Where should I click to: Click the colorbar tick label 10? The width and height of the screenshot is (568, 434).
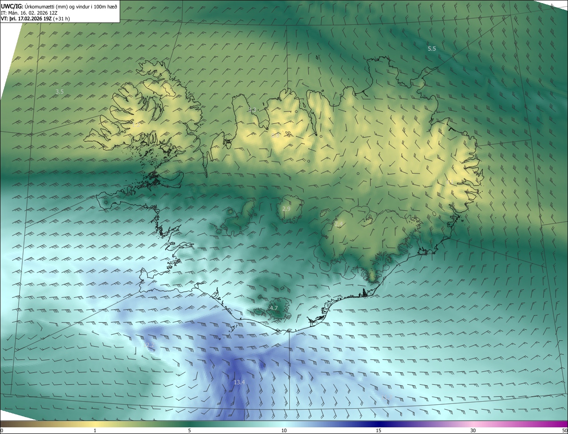(x=284, y=430)
